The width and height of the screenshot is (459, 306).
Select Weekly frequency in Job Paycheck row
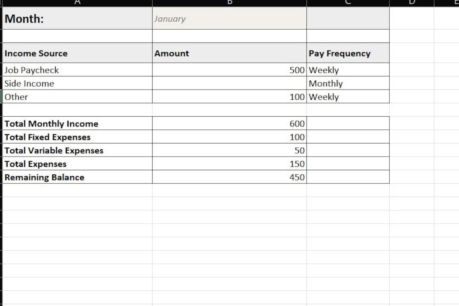pyautogui.click(x=348, y=70)
